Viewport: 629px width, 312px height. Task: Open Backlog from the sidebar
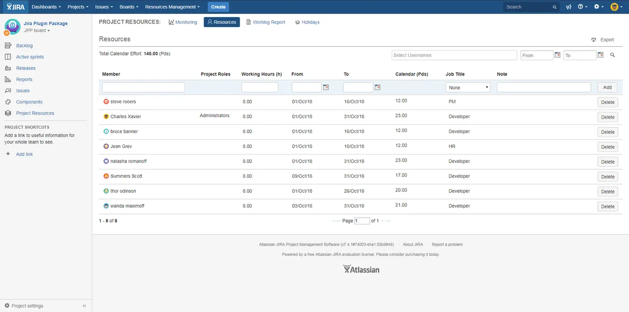[x=24, y=46]
